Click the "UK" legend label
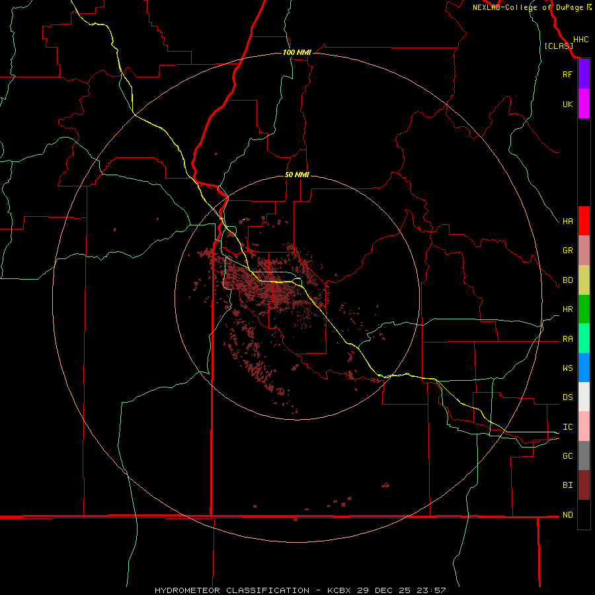The height and width of the screenshot is (595, 595). point(567,104)
